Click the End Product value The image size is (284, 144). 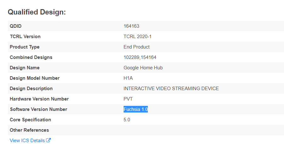click(x=136, y=47)
